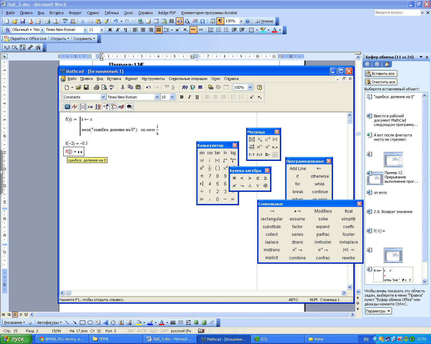Click the fill color bucket in Drawing toolbar

(138, 322)
